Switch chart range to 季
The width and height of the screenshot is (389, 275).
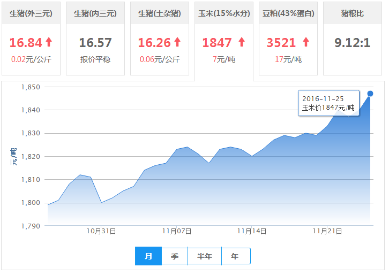pyautogui.click(x=175, y=256)
